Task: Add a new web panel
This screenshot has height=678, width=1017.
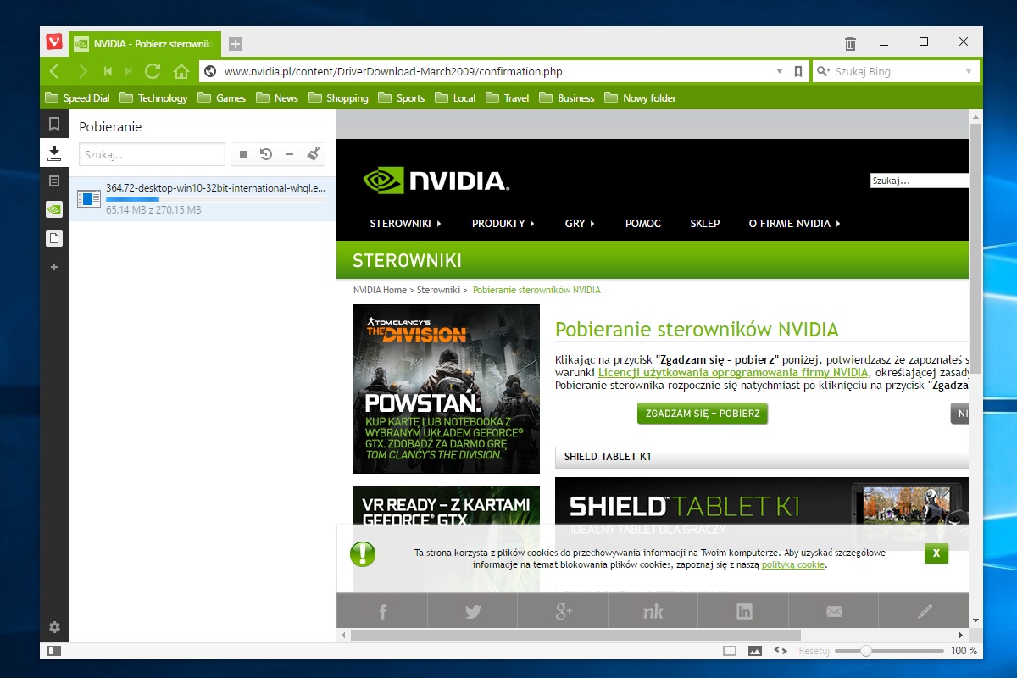Action: pos(54,267)
